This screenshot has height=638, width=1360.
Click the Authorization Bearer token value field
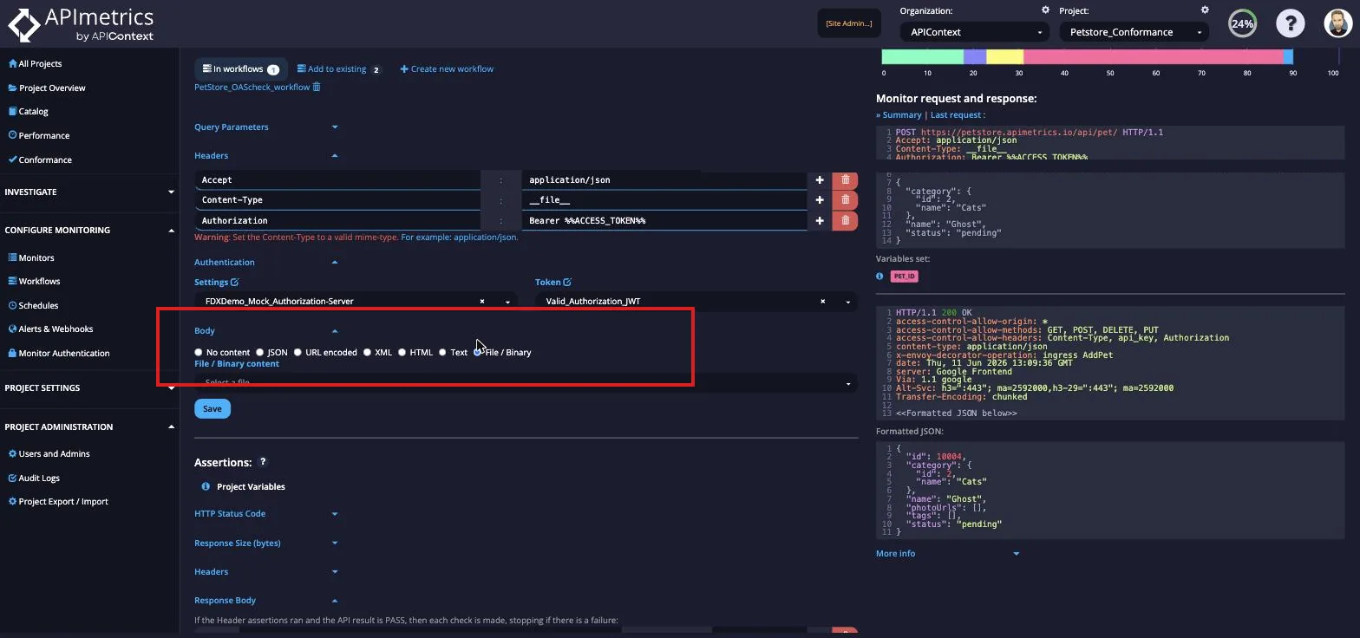[x=664, y=220]
